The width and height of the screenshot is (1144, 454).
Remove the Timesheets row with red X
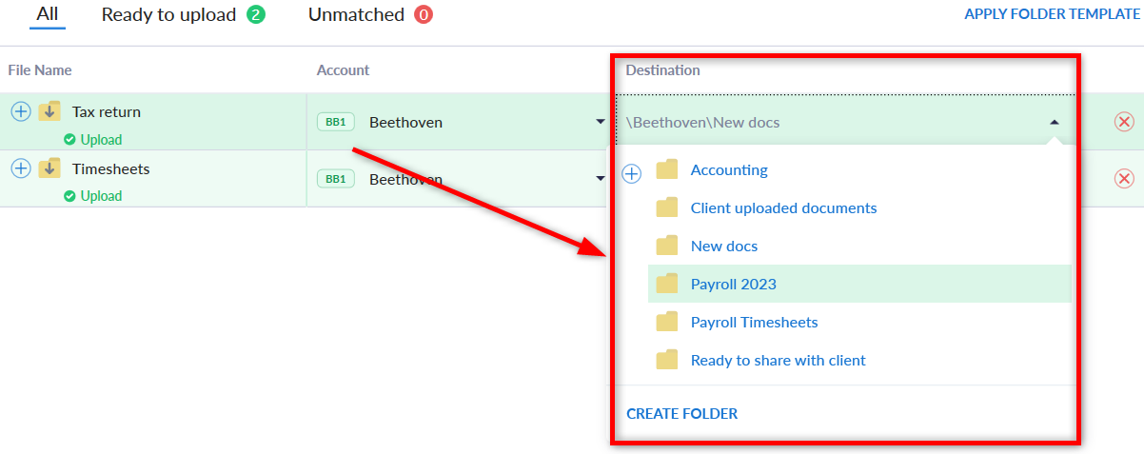(x=1124, y=179)
